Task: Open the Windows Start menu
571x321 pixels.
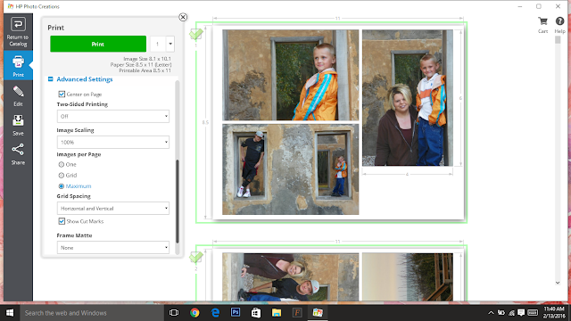Action: (x=10, y=313)
